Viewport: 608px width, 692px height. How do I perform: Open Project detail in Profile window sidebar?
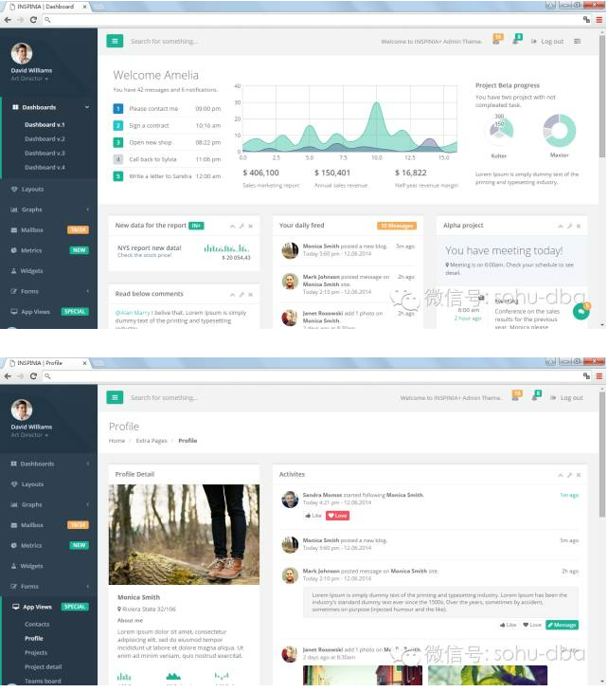pyautogui.click(x=44, y=666)
